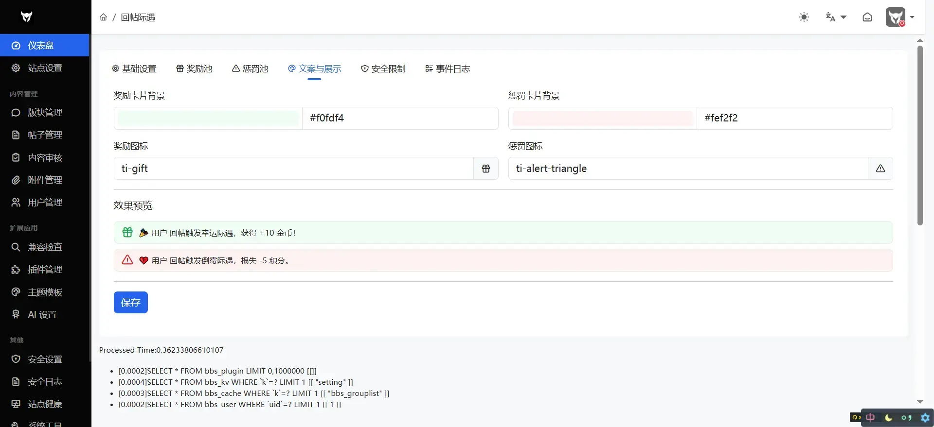This screenshot has width=934, height=427.
Task: Open 兼容检查 in the sidebar
Action: click(x=45, y=247)
